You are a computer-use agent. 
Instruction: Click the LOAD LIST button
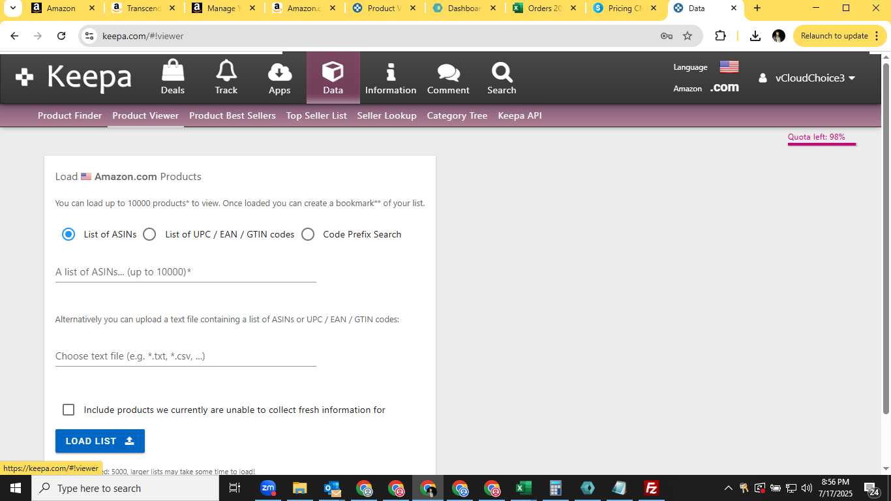coord(100,441)
